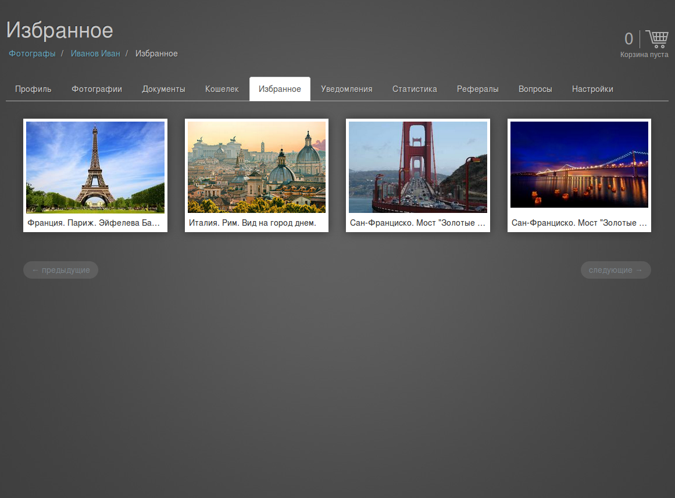The height and width of the screenshot is (498, 675).
Task: Open the Иванов Иван breadcrumb link
Action: [95, 54]
